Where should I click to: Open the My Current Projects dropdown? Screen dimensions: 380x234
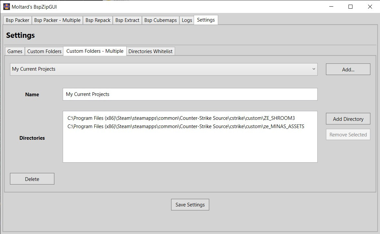point(164,69)
